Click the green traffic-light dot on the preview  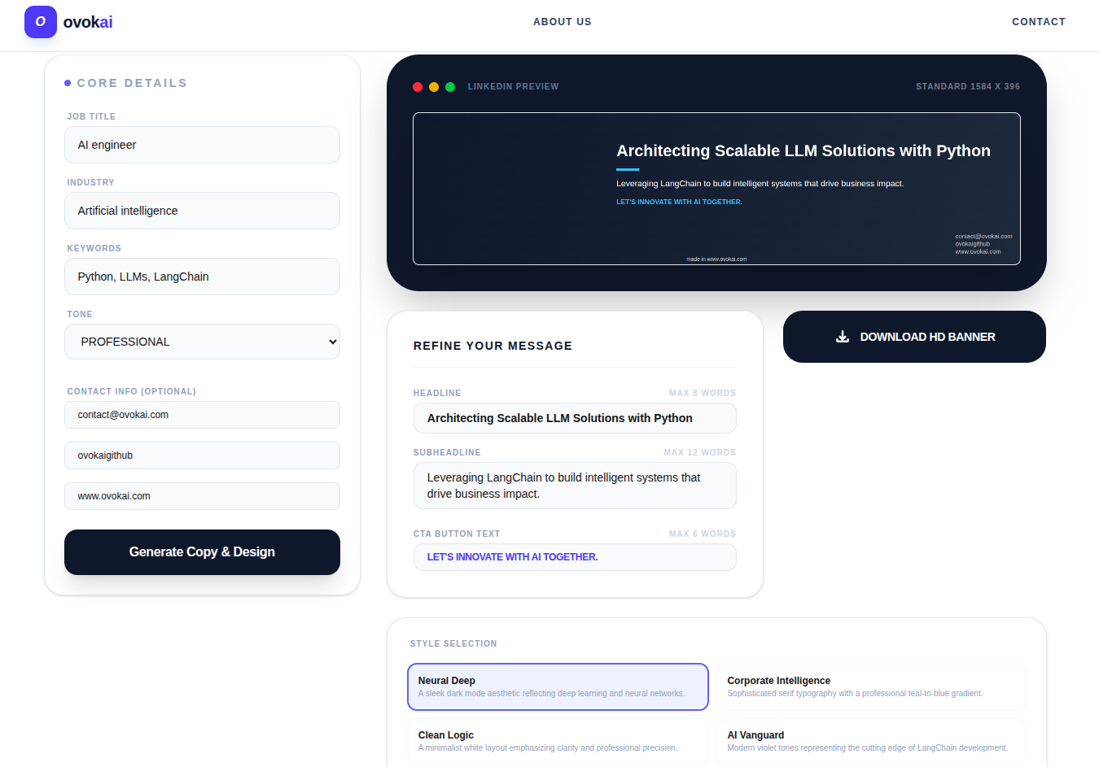click(x=450, y=86)
